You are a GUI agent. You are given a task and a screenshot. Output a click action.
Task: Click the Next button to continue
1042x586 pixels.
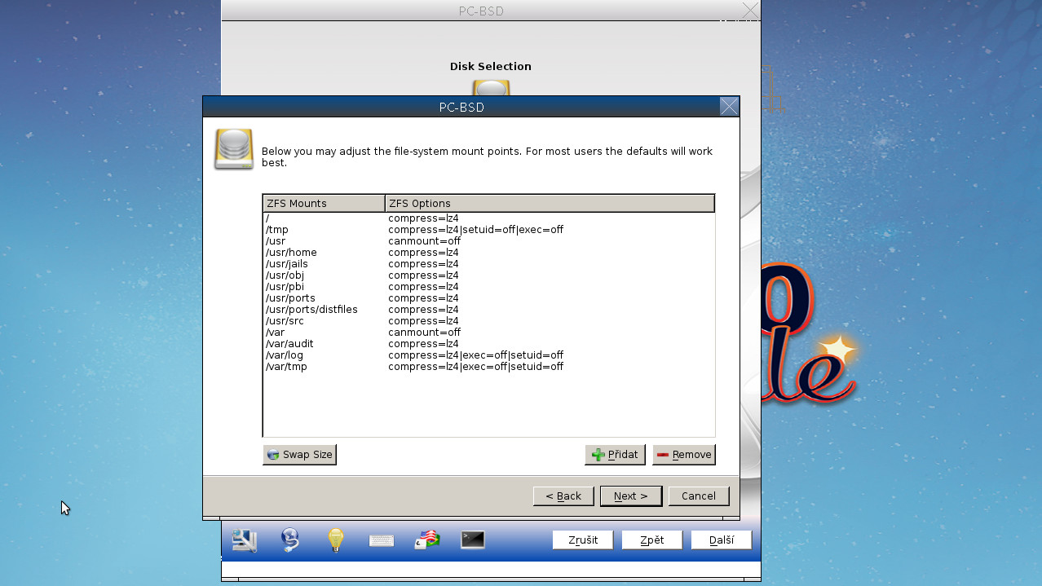tap(631, 496)
